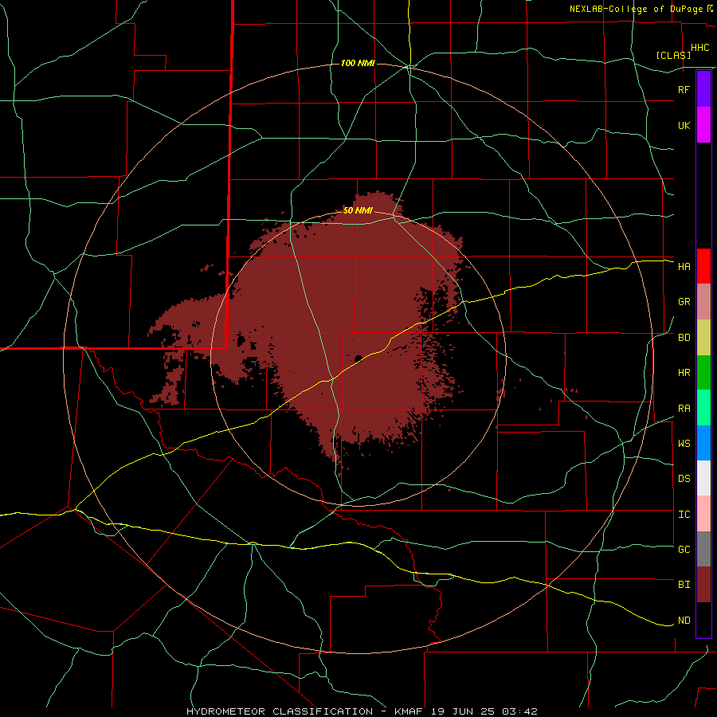Click the IC legend label
717x717 pixels.
pos(684,515)
